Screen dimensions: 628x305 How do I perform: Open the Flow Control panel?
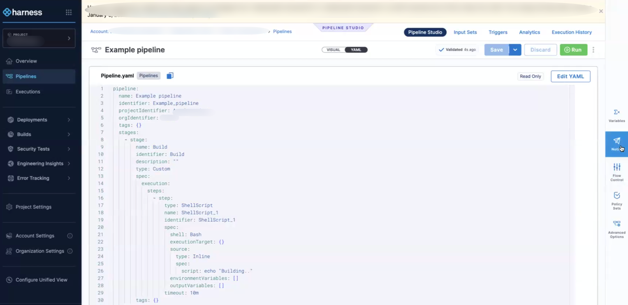[617, 172]
